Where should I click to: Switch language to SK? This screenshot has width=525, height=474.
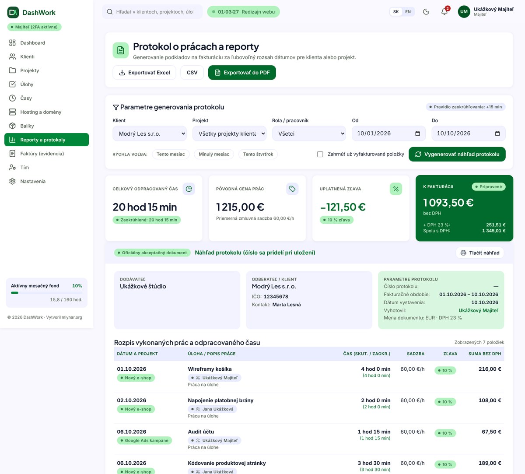tap(396, 12)
